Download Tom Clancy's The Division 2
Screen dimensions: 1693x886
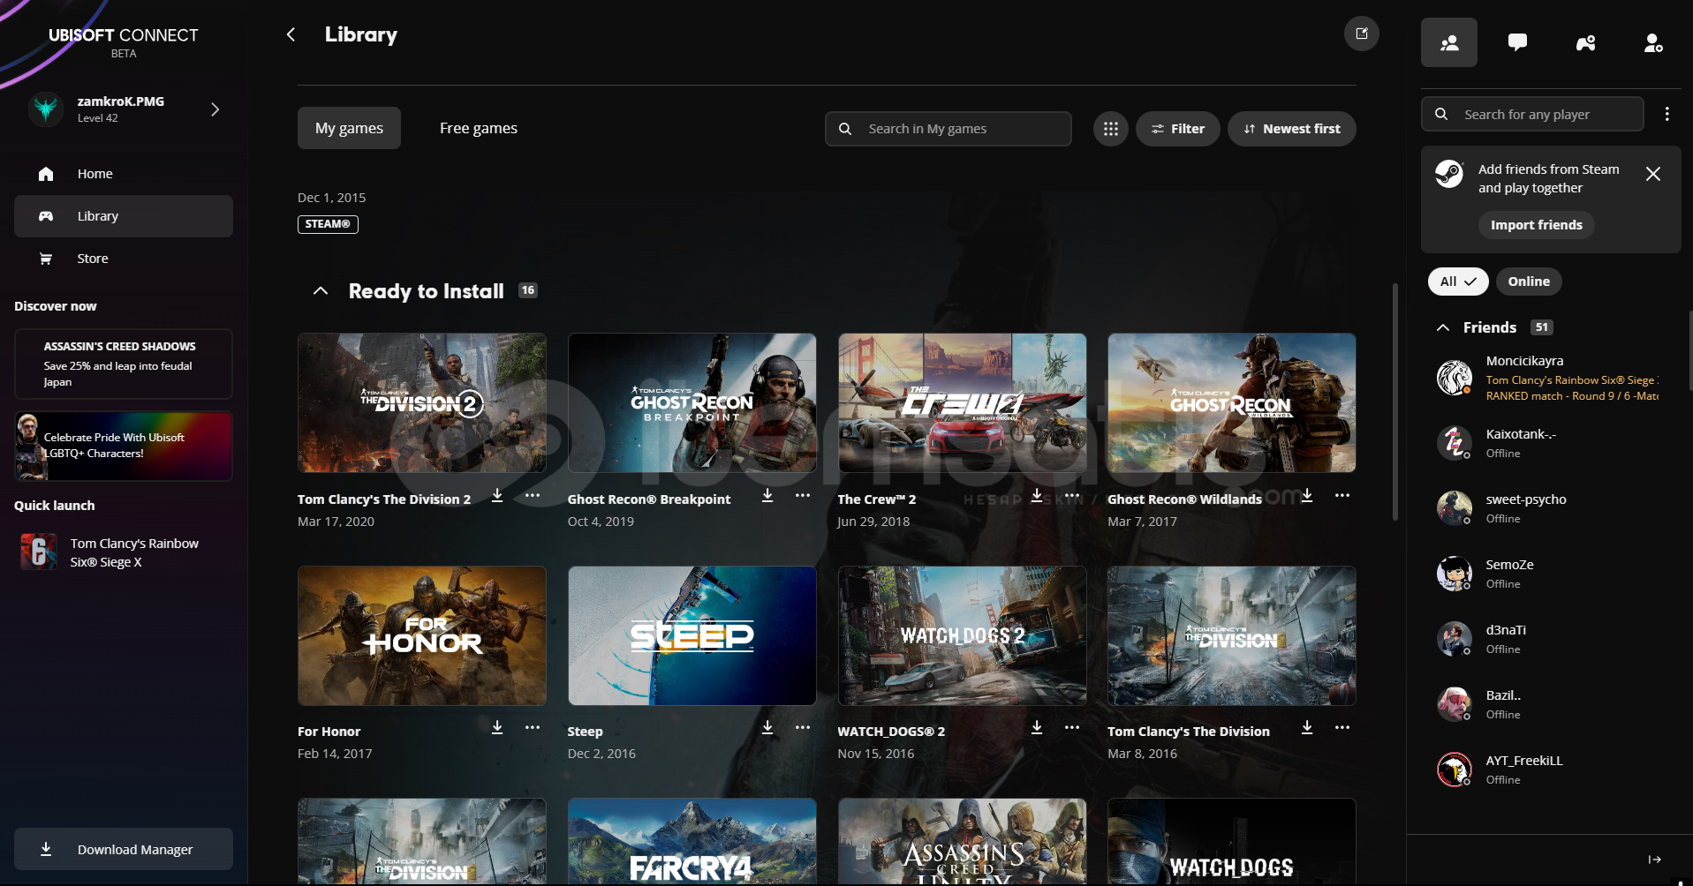pos(497,496)
